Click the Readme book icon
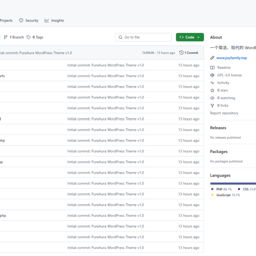 pyautogui.click(x=212, y=67)
